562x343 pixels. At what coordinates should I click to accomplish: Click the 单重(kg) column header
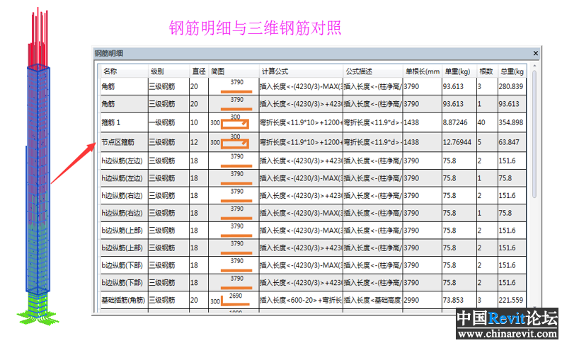click(x=459, y=71)
